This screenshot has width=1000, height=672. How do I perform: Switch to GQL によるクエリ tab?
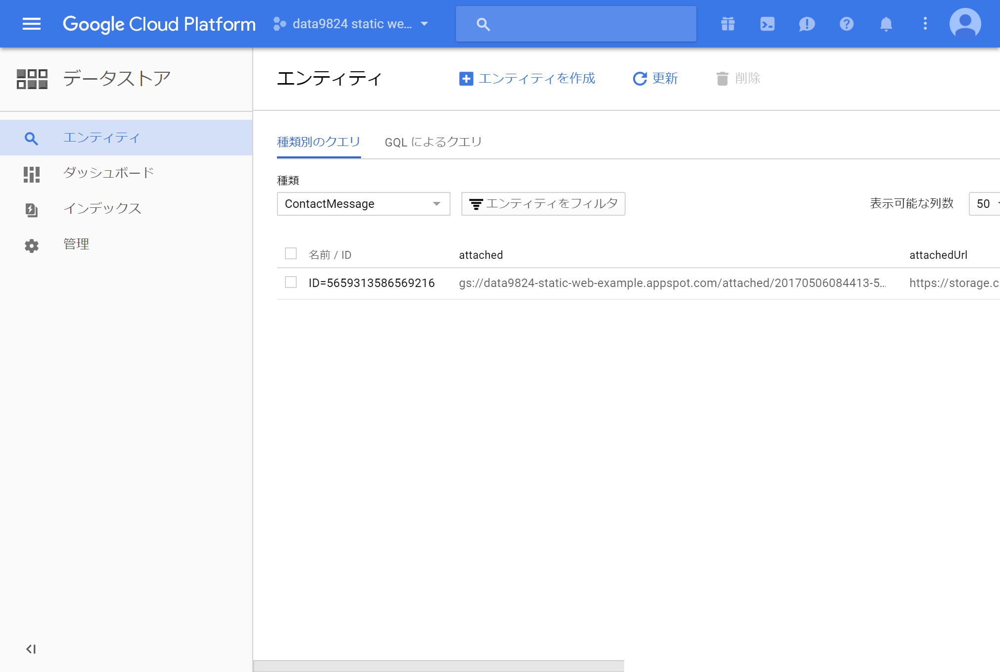pos(433,142)
